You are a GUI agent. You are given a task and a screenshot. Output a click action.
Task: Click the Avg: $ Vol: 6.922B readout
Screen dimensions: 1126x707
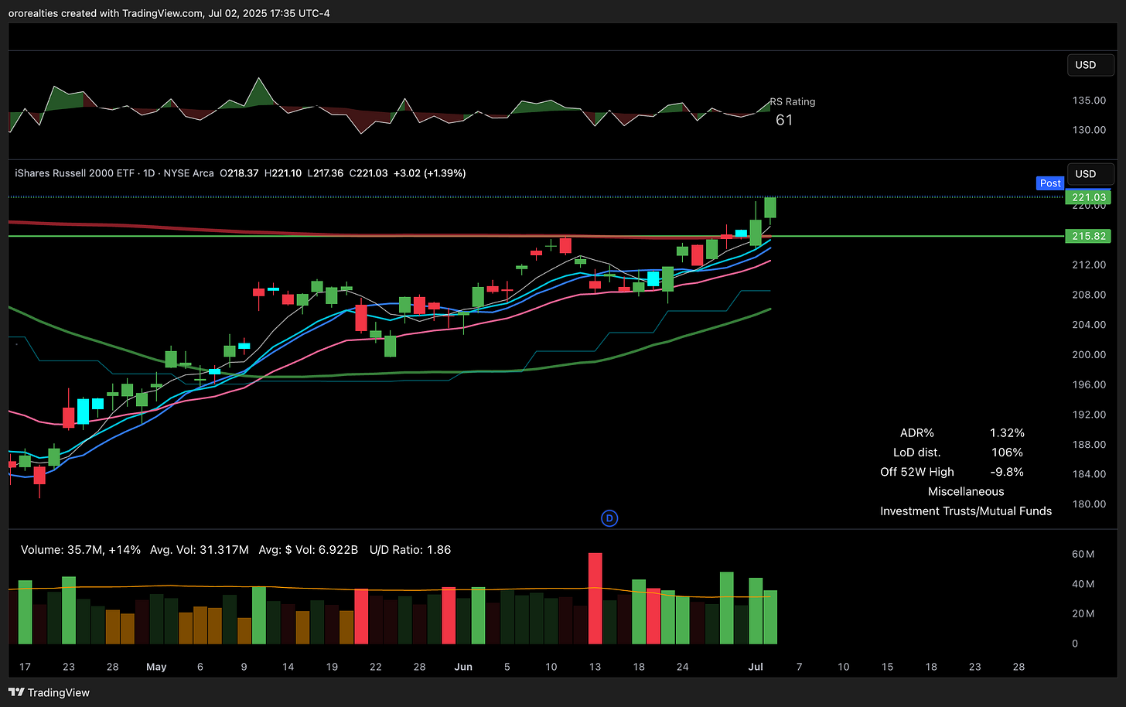(309, 550)
